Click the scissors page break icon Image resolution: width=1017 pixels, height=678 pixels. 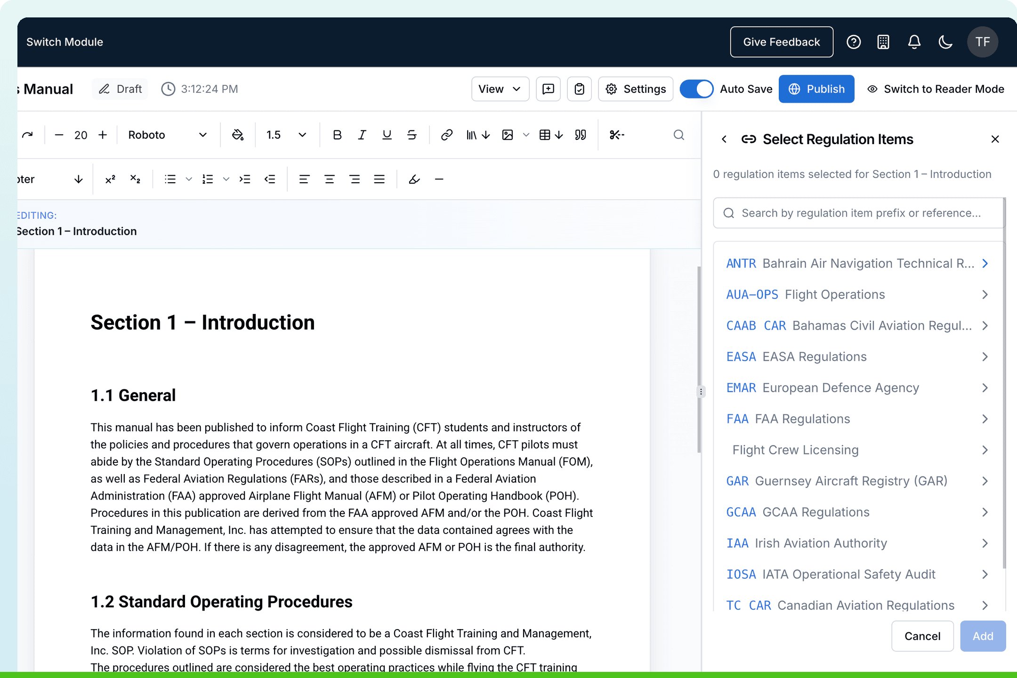[x=617, y=135]
